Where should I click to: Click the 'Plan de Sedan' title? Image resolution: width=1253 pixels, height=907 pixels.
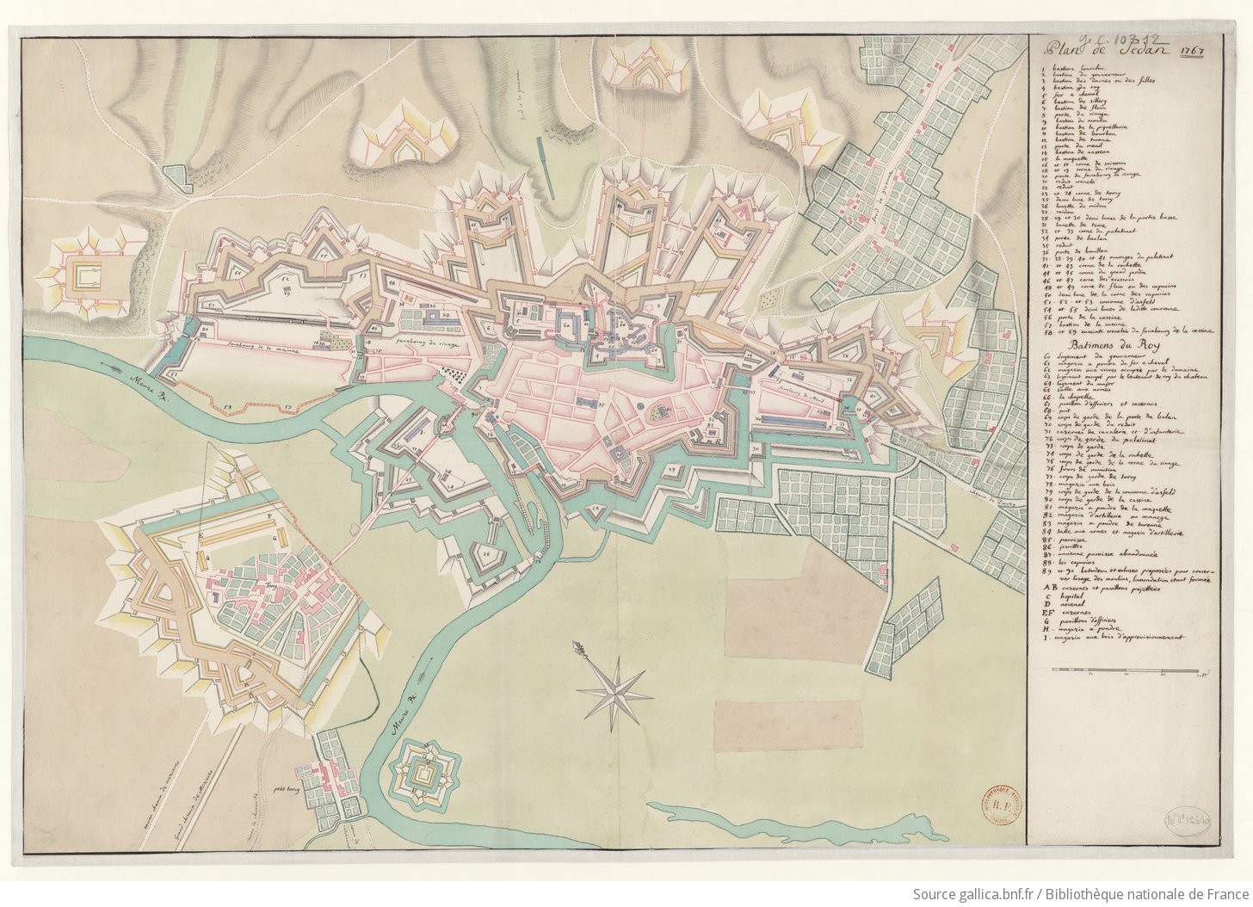click(1107, 49)
